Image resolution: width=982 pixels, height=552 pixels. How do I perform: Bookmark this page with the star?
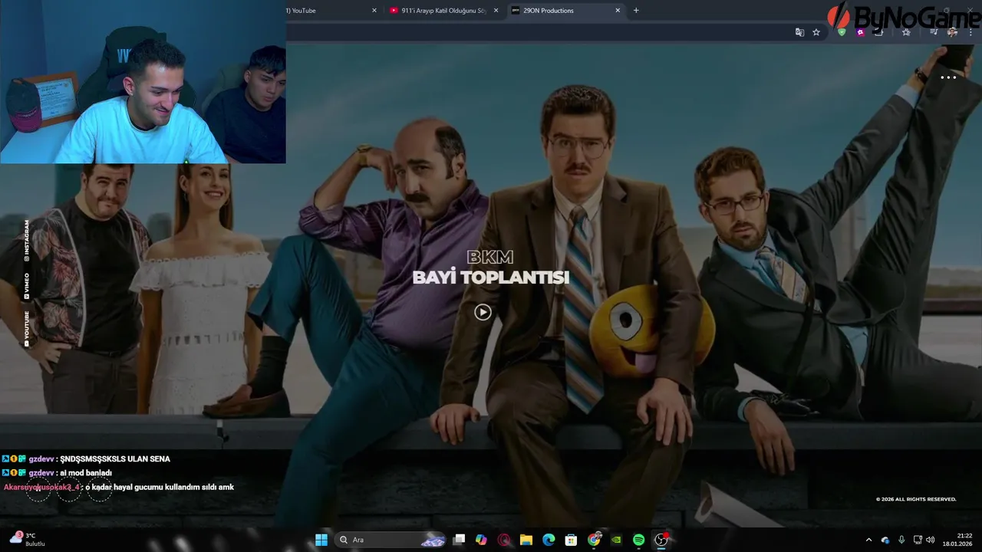[x=816, y=32]
